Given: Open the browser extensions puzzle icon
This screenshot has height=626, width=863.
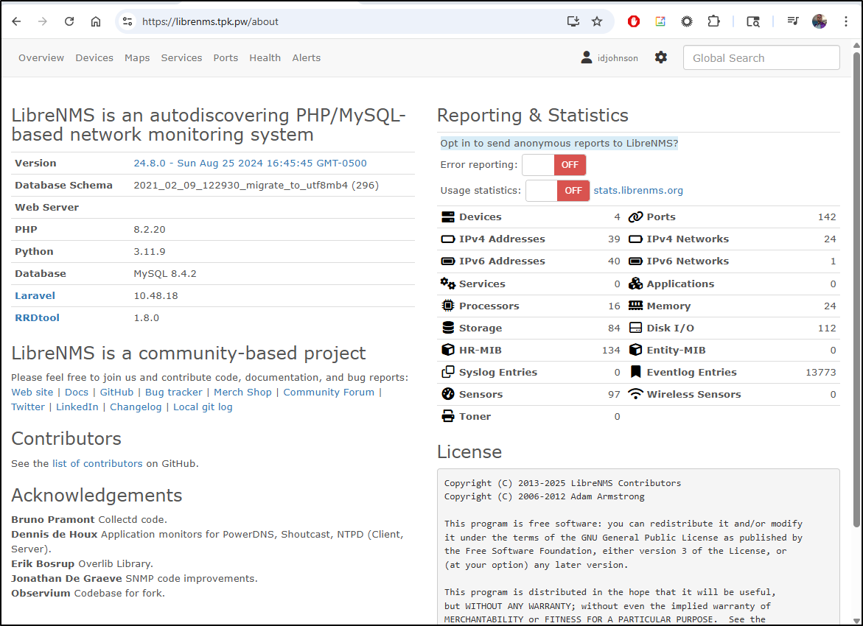Looking at the screenshot, I should [713, 21].
